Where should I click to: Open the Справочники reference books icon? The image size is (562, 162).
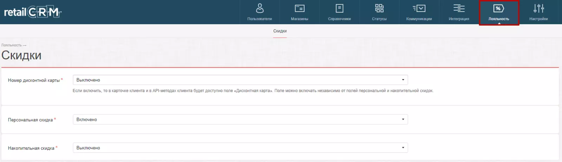tap(339, 8)
